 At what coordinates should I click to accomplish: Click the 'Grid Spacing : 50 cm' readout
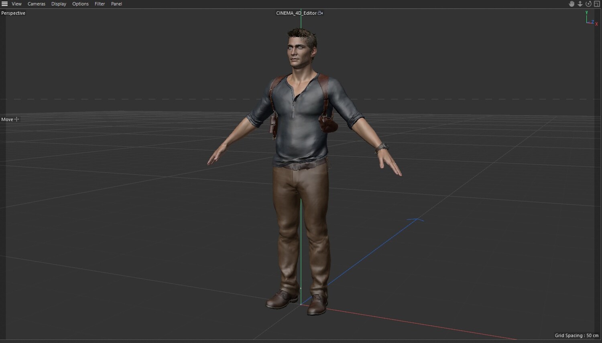click(x=577, y=336)
